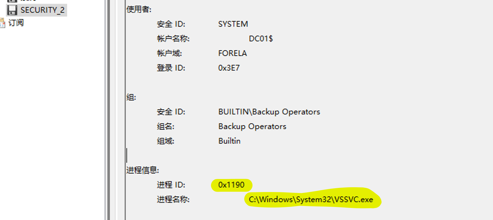This screenshot has width=493, height=220.
Task: Click the 帐户名称 label
Action: [173, 39]
